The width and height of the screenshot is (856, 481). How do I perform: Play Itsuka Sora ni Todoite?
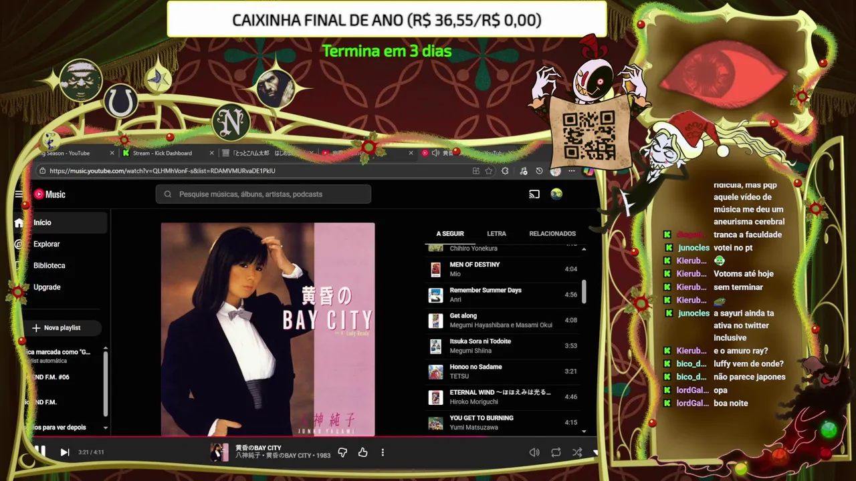[x=503, y=345]
